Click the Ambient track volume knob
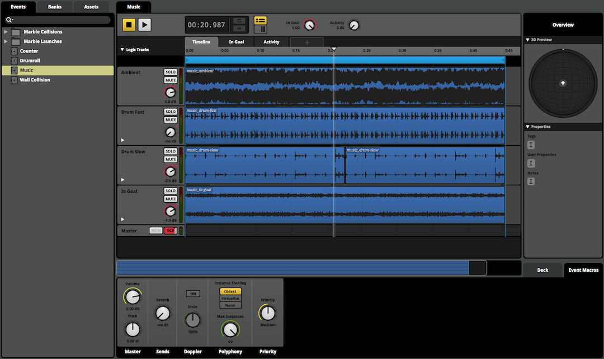 (170, 92)
